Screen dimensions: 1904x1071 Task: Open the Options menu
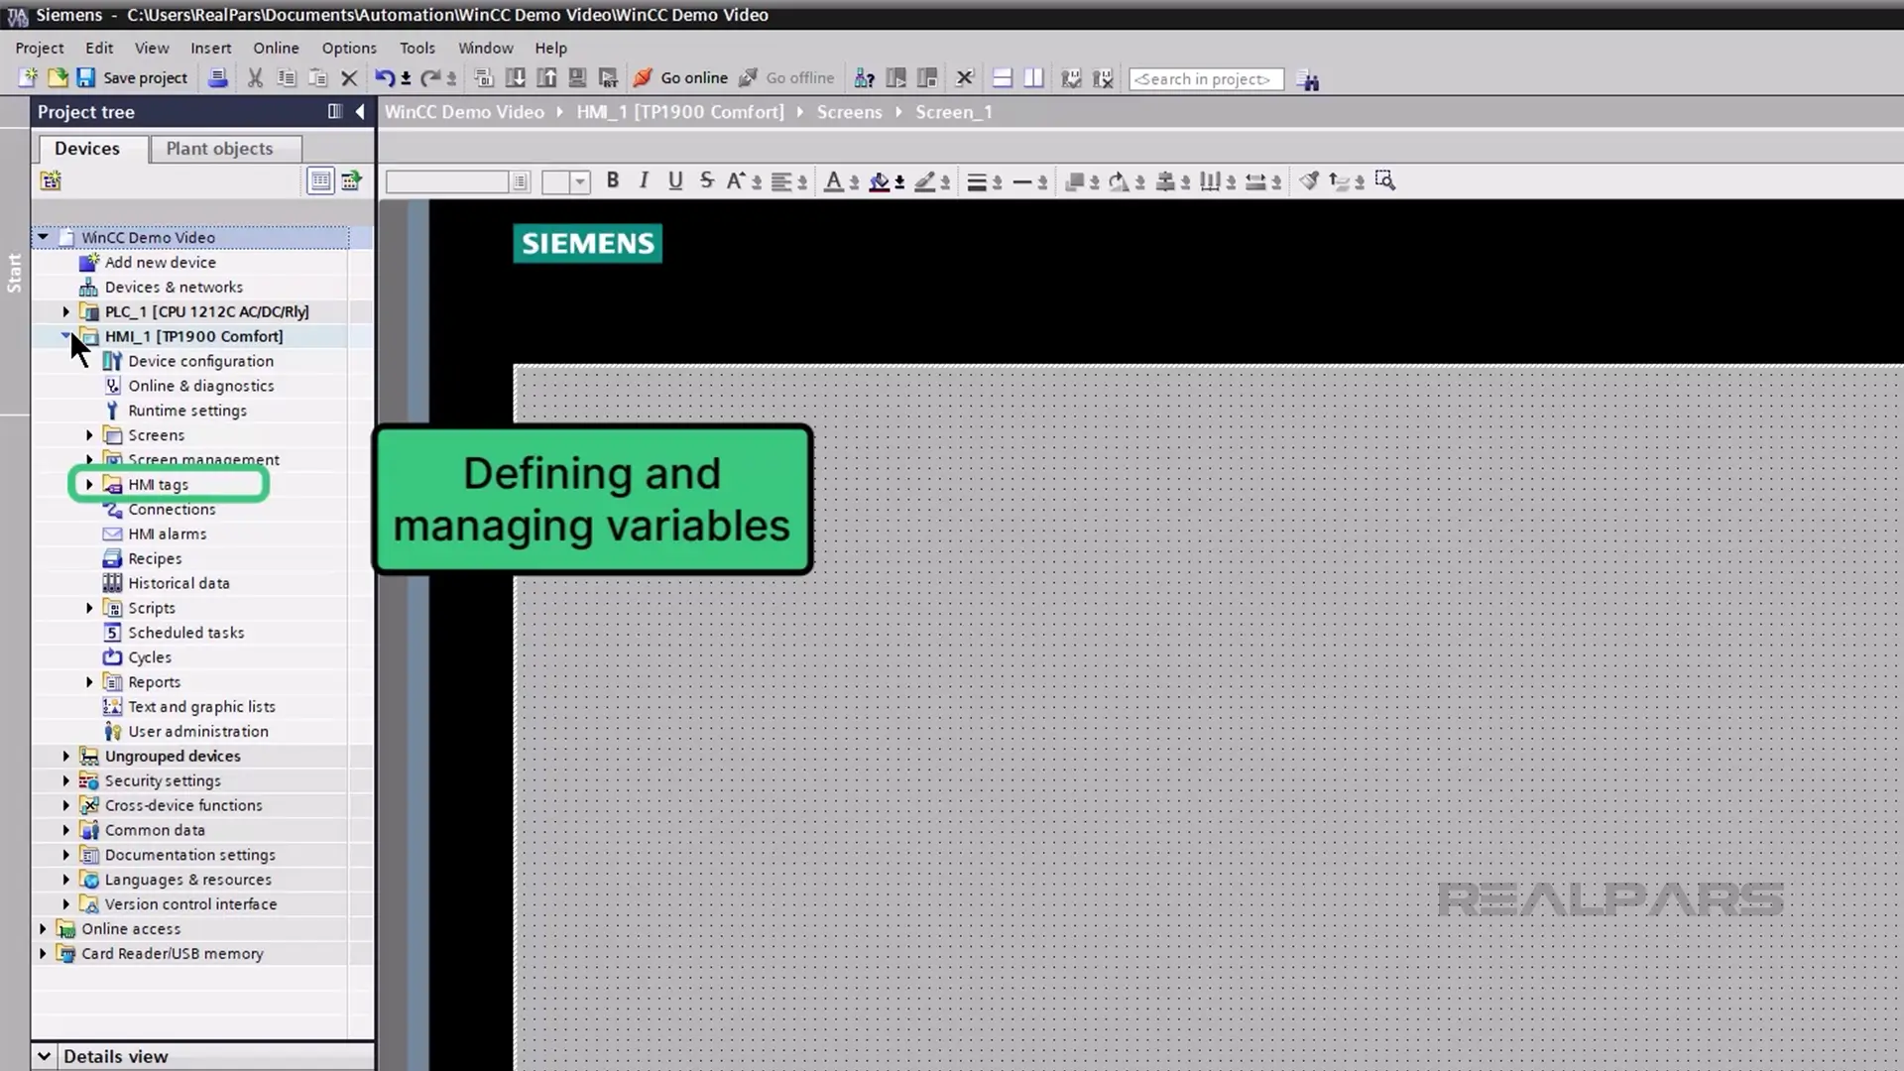pos(349,48)
